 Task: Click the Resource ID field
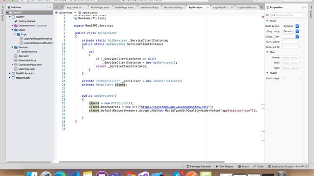tap(290, 47)
